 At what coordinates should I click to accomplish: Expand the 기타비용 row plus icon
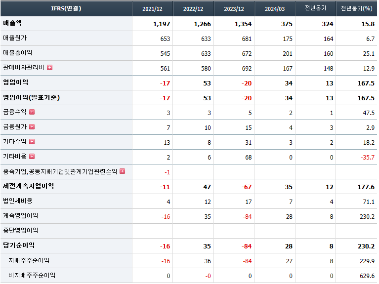tap(32, 157)
